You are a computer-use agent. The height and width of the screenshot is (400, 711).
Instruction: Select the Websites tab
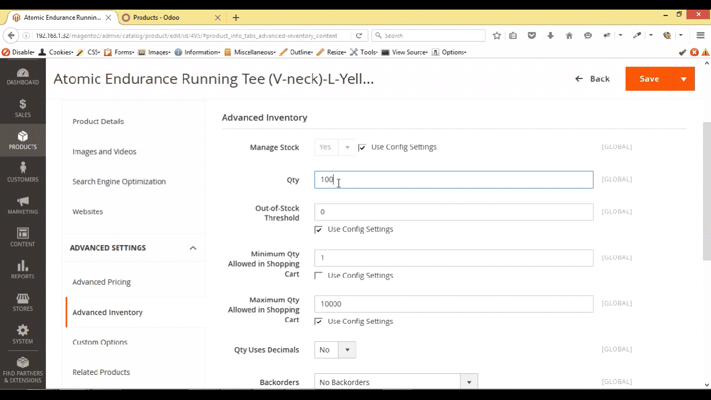(87, 212)
